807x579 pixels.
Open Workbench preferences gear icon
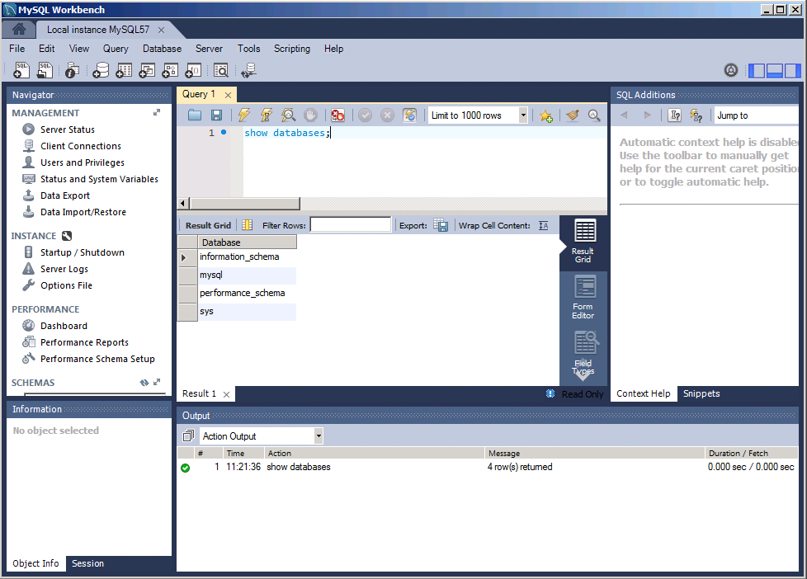pyautogui.click(x=731, y=70)
